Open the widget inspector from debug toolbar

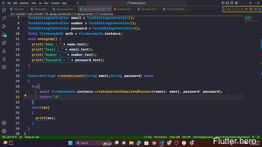point(260,9)
